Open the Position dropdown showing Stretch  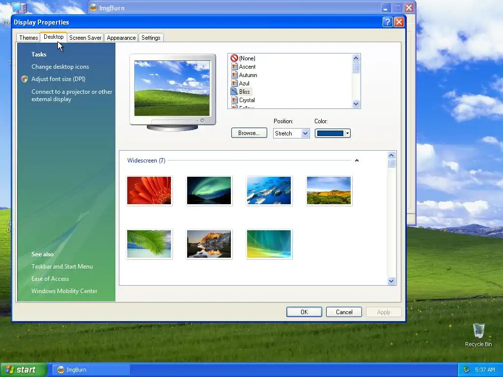point(291,134)
